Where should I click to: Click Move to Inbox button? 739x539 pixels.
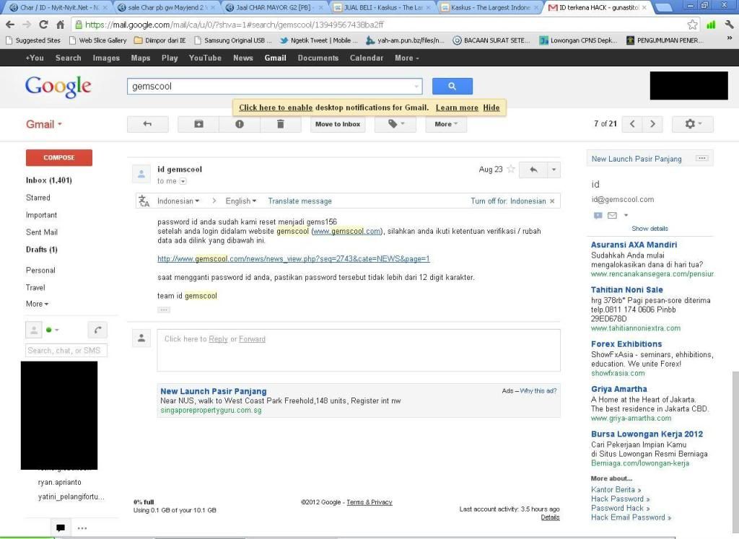tap(338, 124)
